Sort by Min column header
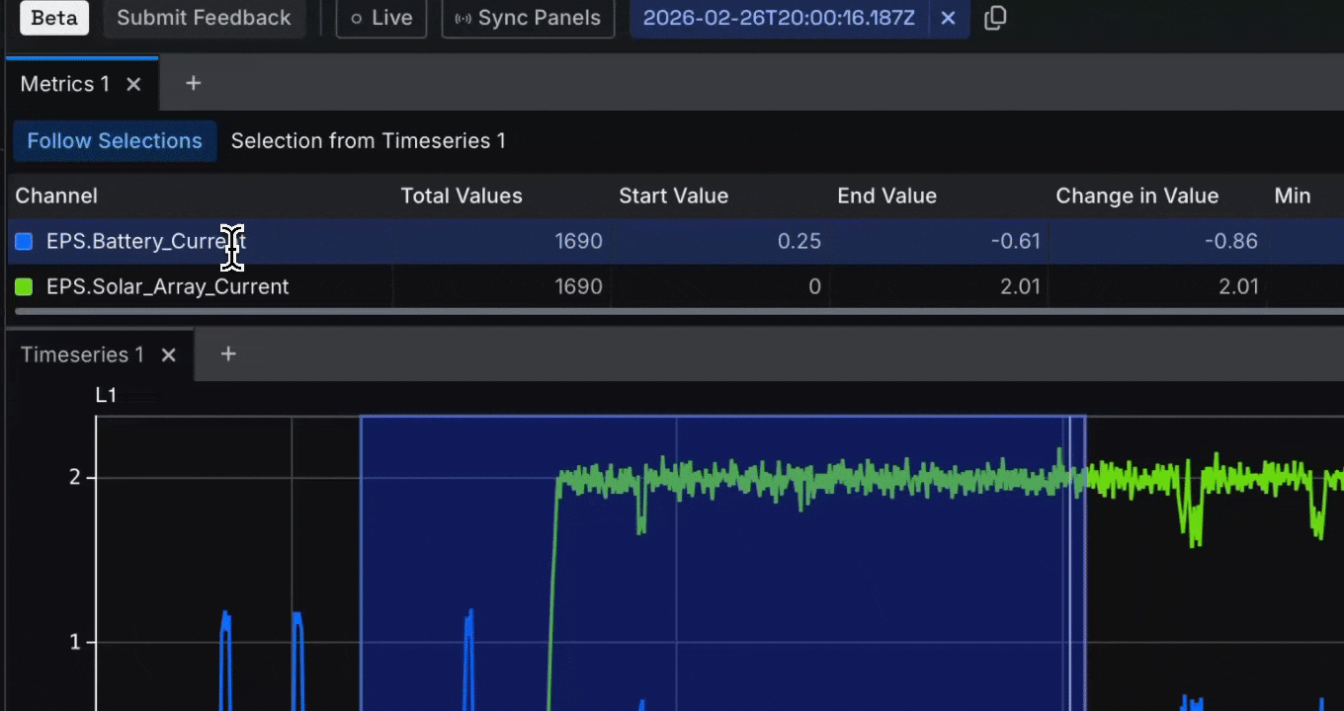This screenshot has width=1344, height=711. tap(1293, 196)
